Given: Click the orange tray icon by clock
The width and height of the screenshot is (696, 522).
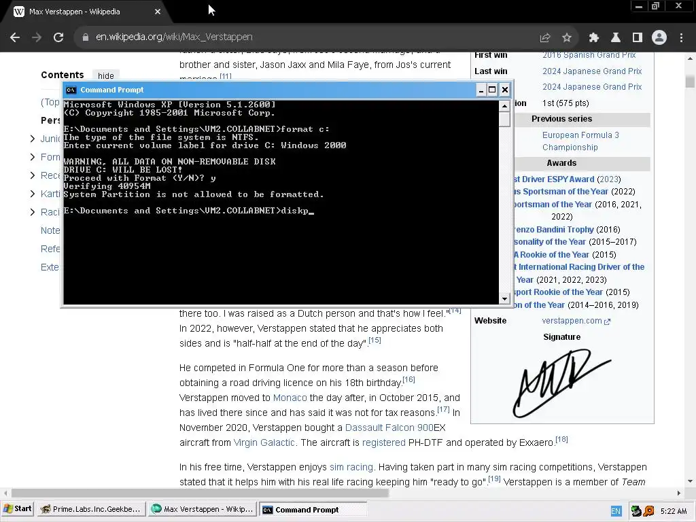Looking at the screenshot, I should pos(648,511).
